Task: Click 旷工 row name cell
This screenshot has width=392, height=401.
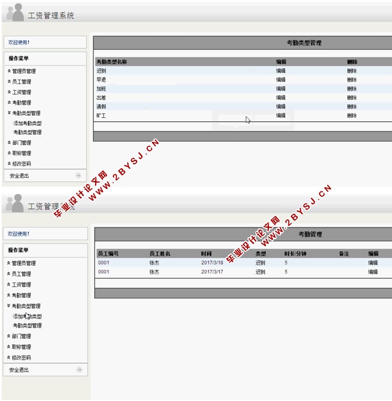Action: 101,116
